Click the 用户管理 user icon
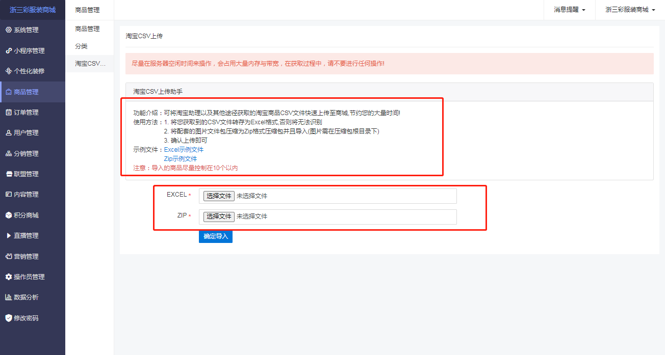This screenshot has height=355, width=665. 8,133
